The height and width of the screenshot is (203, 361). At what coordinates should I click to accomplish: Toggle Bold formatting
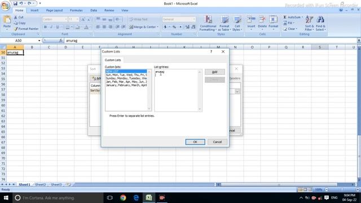(x=45, y=27)
